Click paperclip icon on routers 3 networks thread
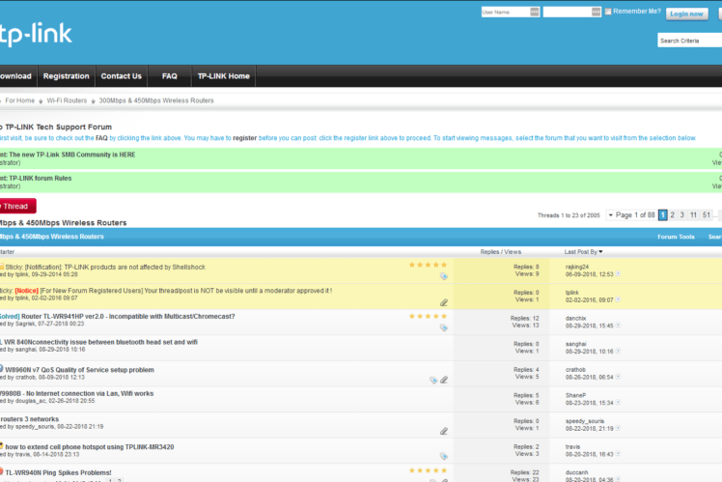This screenshot has width=722, height=482. point(443,431)
